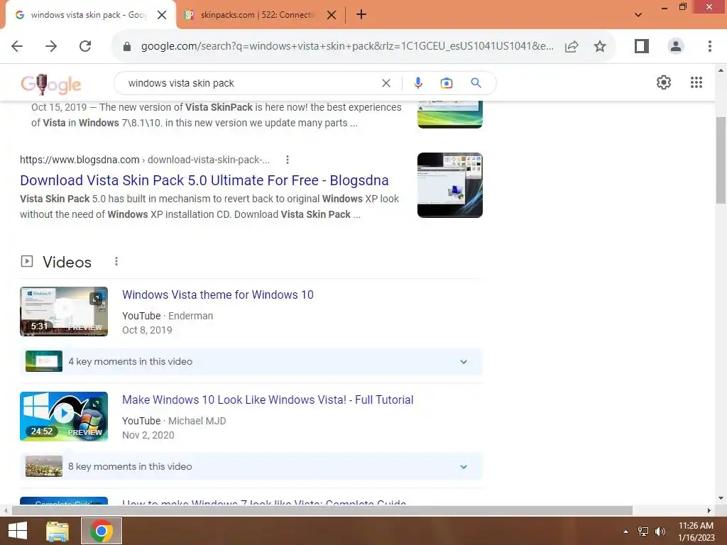
Task: Share this page using the share icon
Action: (572, 46)
